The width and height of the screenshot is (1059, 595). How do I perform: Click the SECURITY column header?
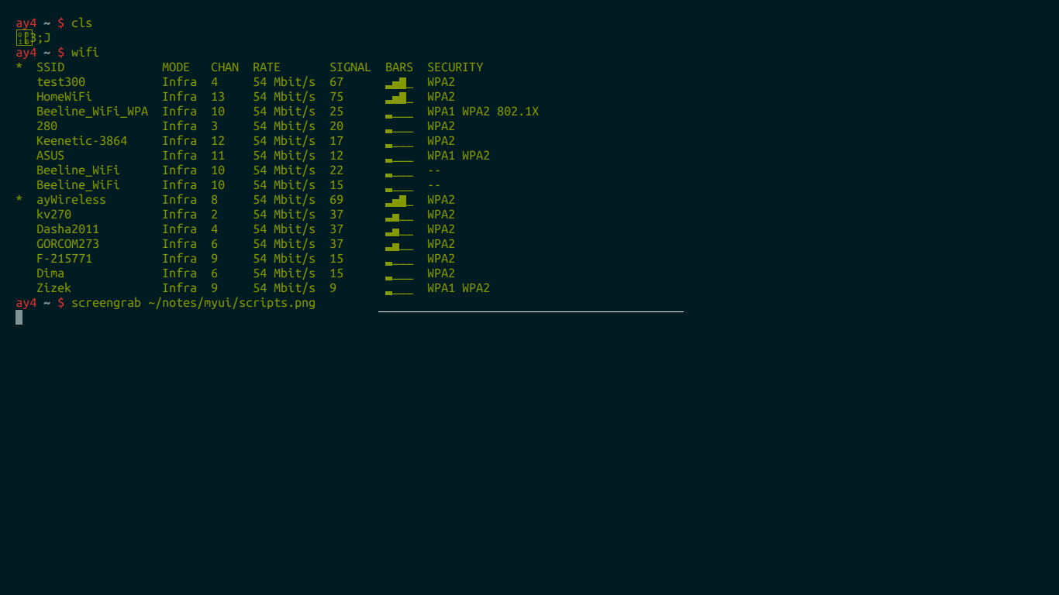click(x=455, y=67)
